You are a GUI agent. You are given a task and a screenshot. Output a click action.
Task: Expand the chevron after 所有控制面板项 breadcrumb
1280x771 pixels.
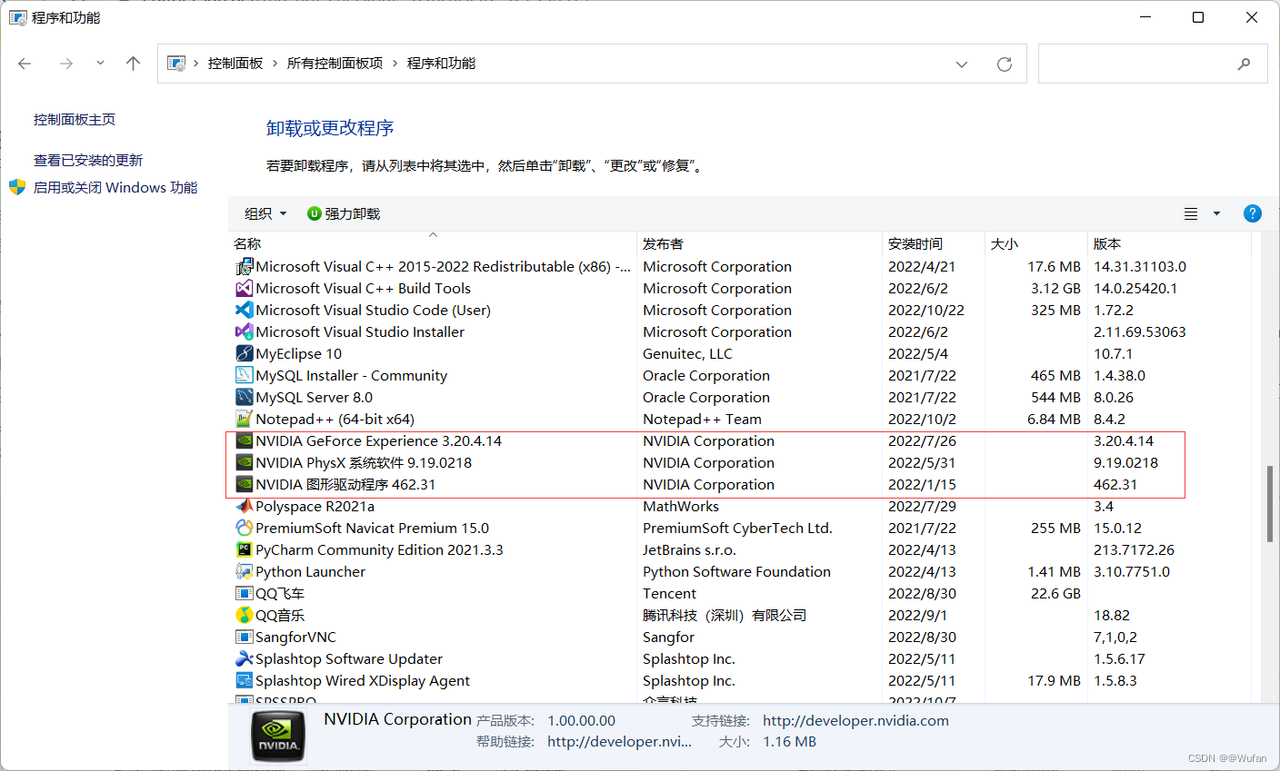pyautogui.click(x=395, y=64)
